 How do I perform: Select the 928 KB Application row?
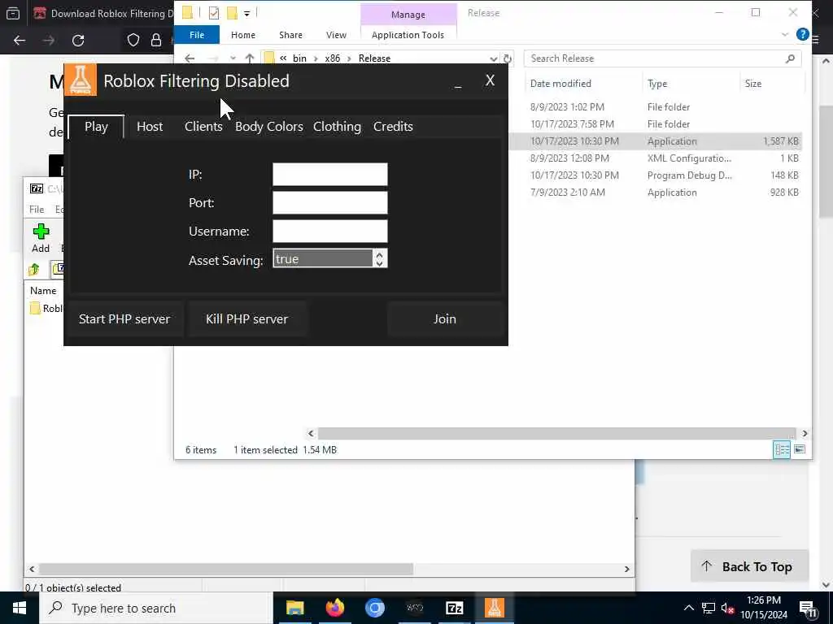pyautogui.click(x=655, y=192)
